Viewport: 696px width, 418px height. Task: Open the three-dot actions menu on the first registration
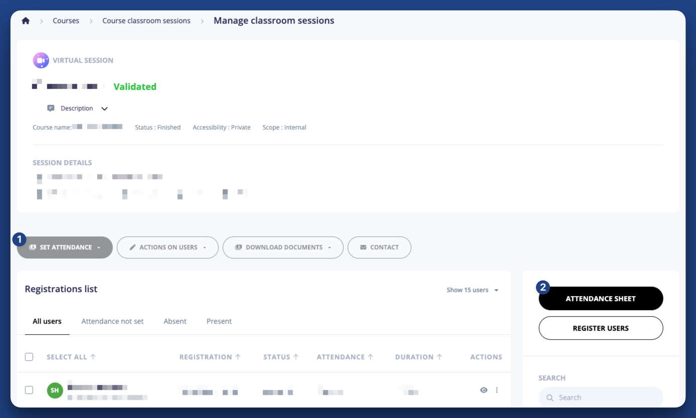497,390
